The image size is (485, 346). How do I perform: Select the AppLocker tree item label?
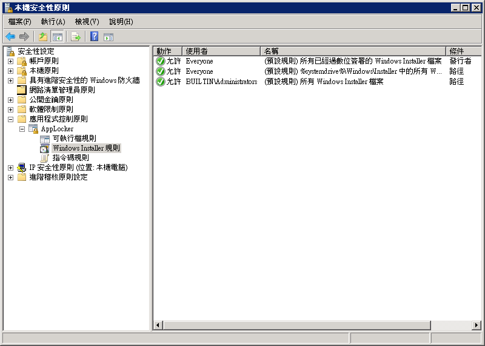(x=57, y=129)
